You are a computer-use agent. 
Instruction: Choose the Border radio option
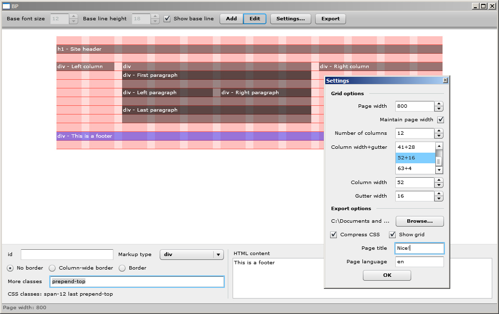coord(122,268)
